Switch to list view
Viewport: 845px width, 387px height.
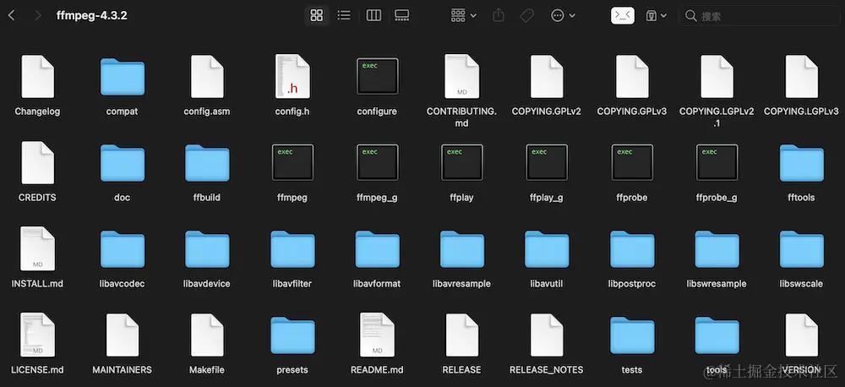(x=344, y=15)
